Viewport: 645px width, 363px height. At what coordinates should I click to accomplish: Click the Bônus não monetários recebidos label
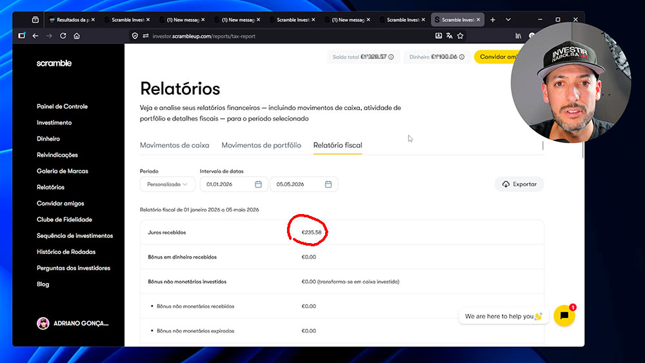click(x=195, y=306)
